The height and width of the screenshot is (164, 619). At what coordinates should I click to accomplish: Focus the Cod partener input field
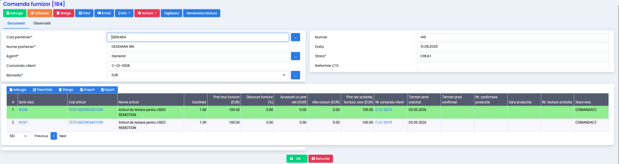198,37
